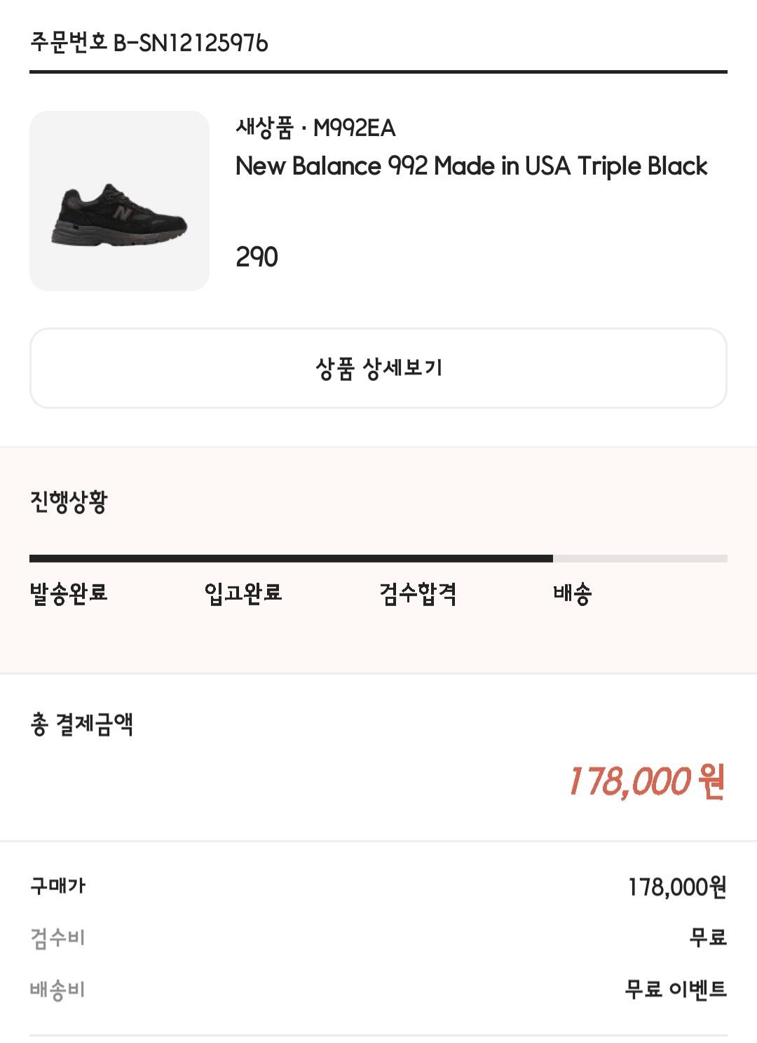Click the order number B-SN12125976 text
Viewport: 757px width, 1043px height.
(149, 43)
